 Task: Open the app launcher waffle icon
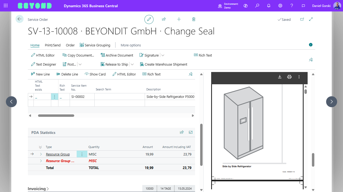tap(6, 6)
